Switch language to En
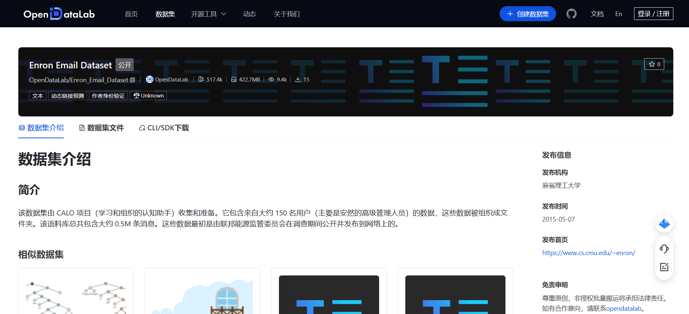Screen dimensions: 689x314 coord(619,14)
